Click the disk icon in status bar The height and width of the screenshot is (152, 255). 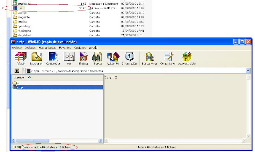tap(14, 147)
